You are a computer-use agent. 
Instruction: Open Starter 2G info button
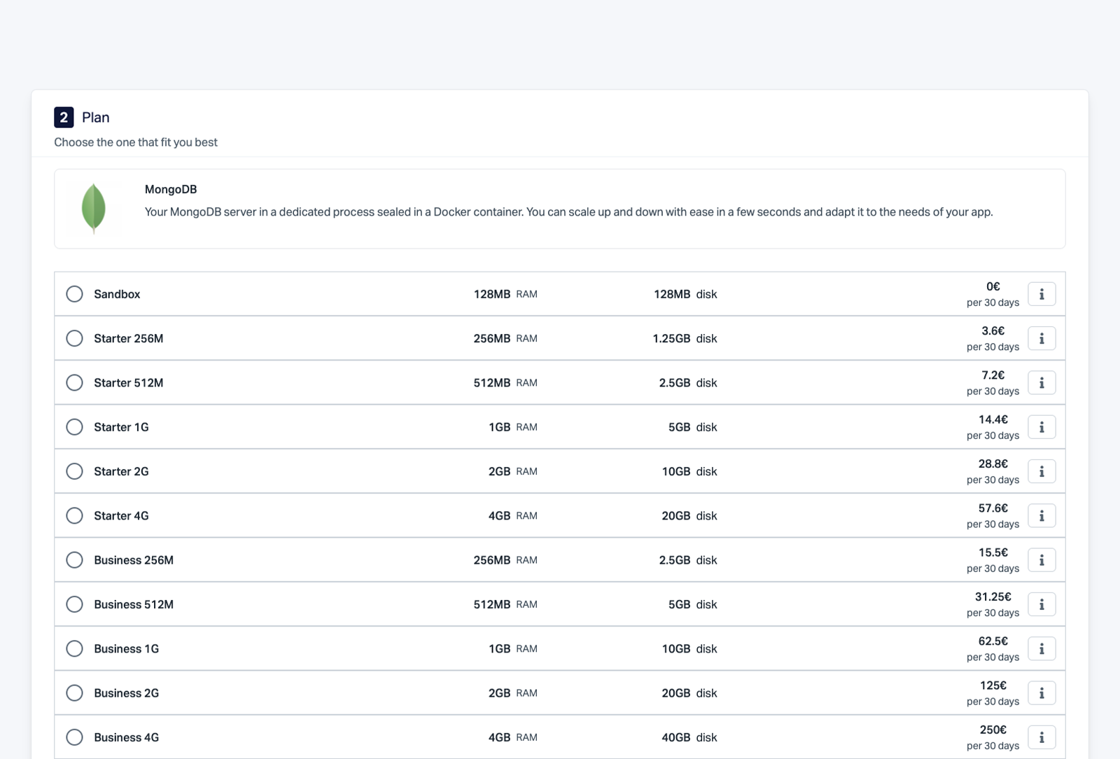(x=1042, y=472)
